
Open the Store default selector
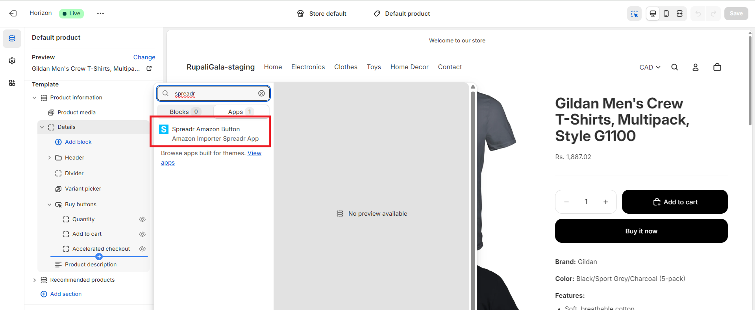point(322,14)
